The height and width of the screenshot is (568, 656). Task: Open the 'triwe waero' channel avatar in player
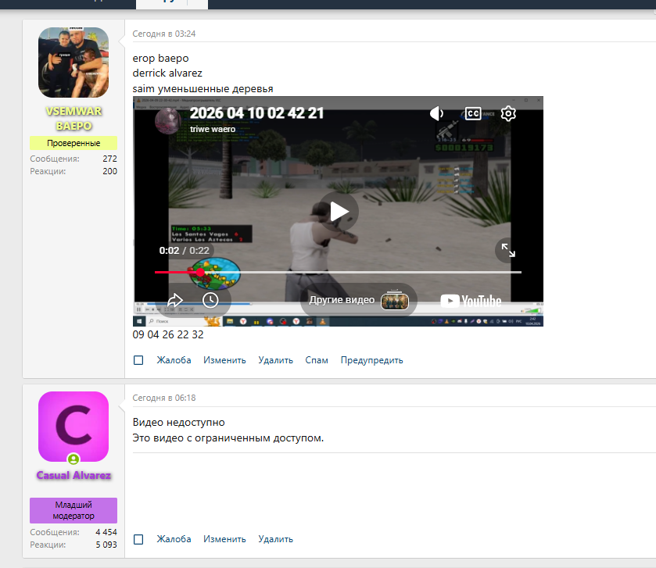(x=168, y=121)
